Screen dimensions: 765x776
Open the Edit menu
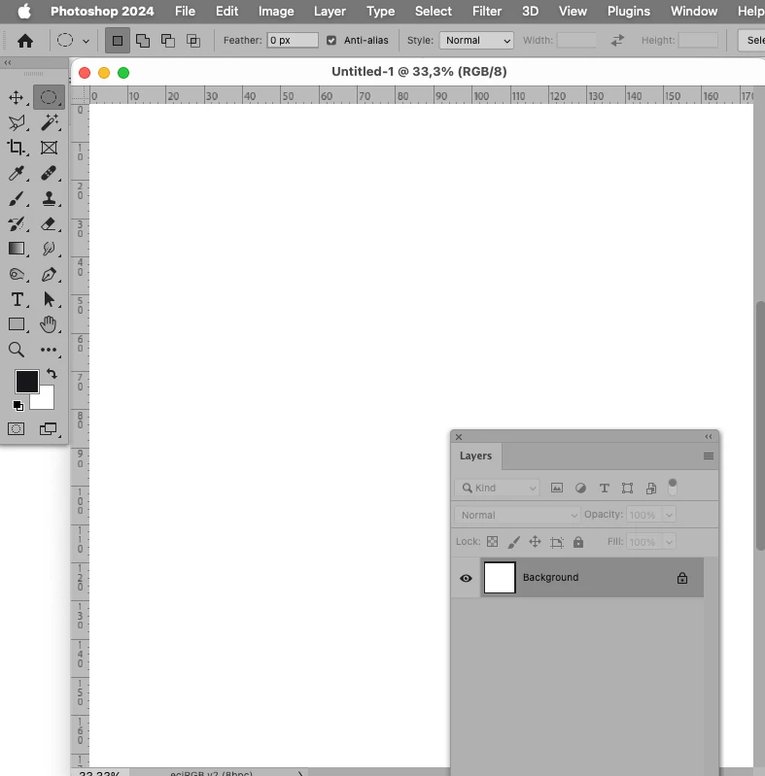pyautogui.click(x=226, y=11)
